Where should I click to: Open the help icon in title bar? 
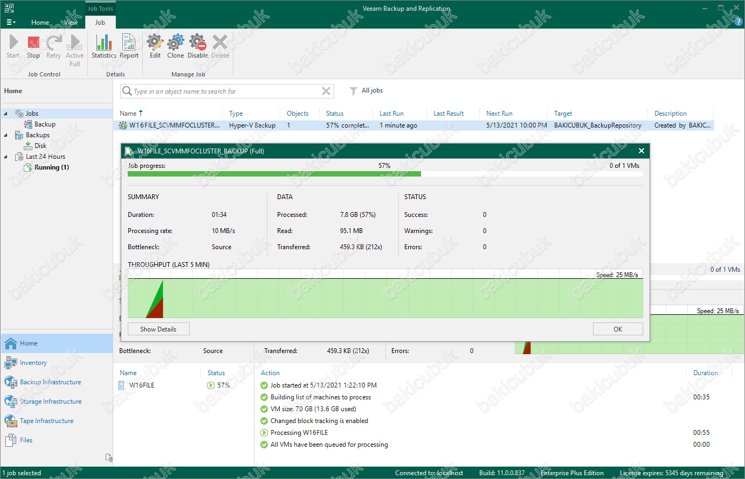(x=739, y=22)
